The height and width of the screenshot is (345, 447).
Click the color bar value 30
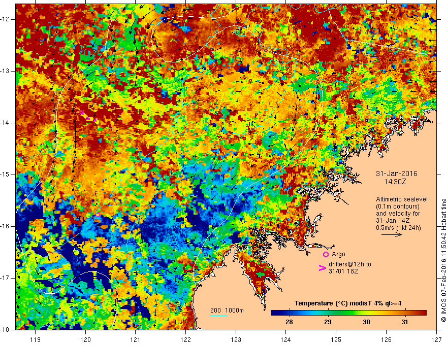point(366,322)
